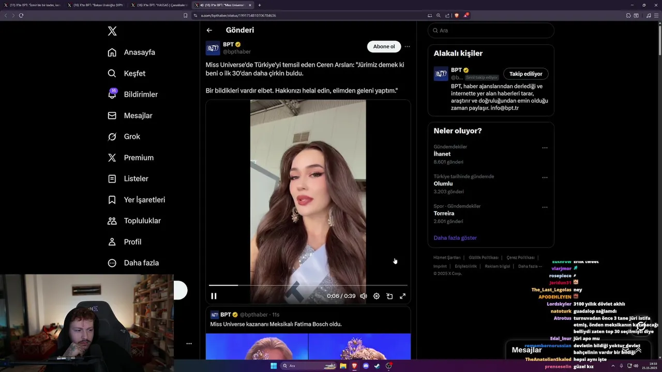Click the taskbar microphone icon

[x=621, y=366]
